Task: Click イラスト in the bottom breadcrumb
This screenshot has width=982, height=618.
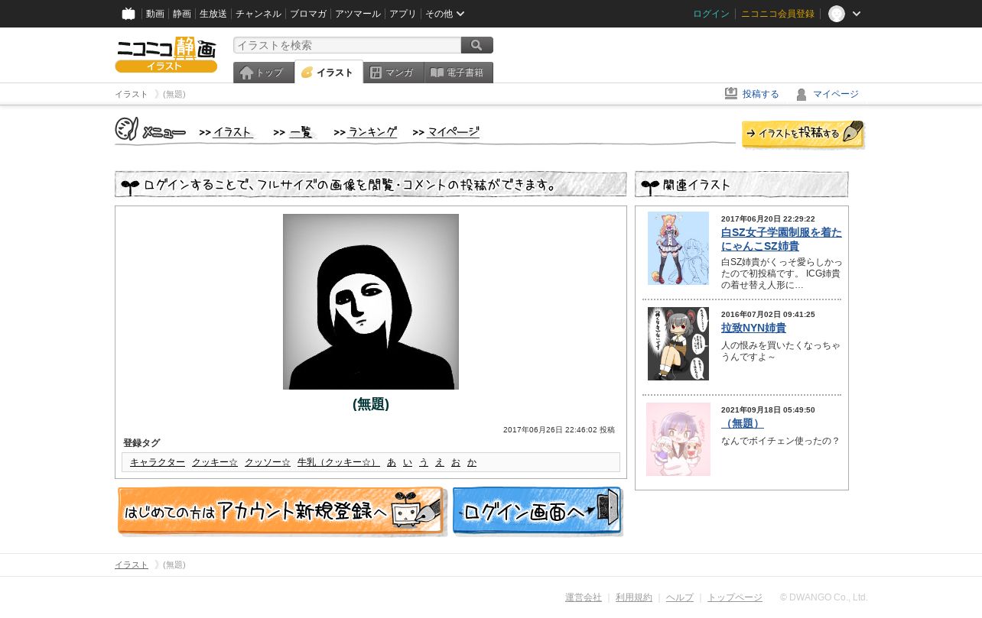Action: coord(132,565)
